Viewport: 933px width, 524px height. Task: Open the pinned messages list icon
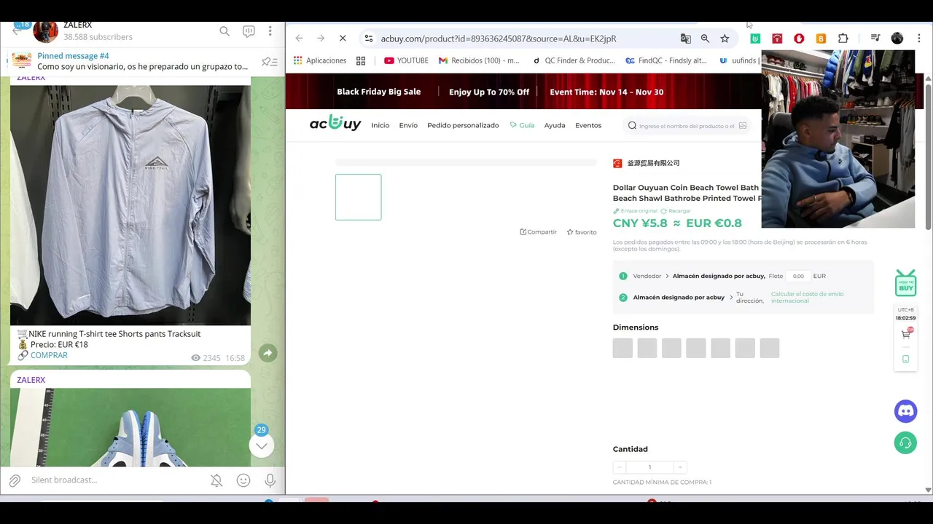(270, 62)
